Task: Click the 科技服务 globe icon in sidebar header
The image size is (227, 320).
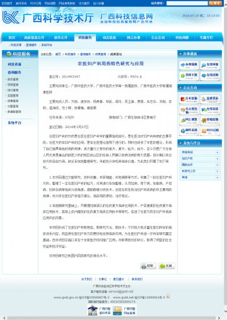Action: tap(9, 54)
